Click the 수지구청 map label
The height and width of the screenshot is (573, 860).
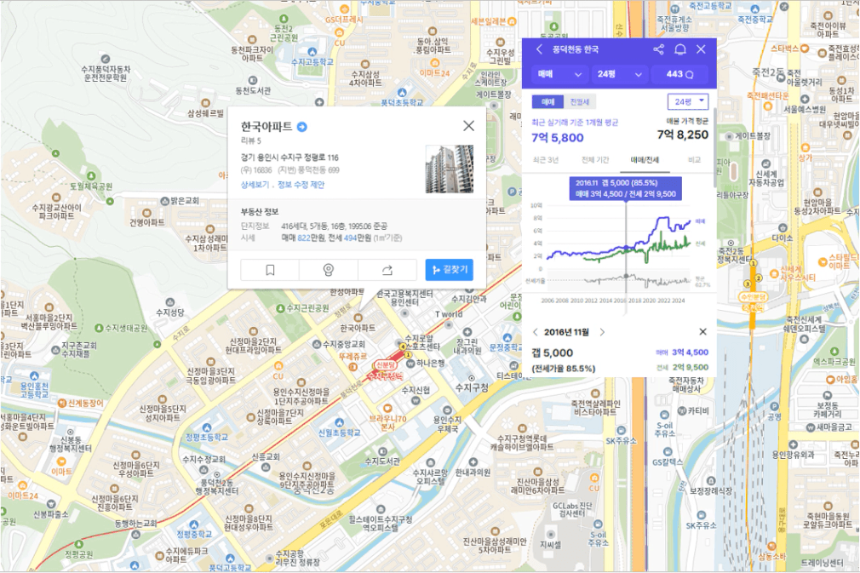pos(472,387)
